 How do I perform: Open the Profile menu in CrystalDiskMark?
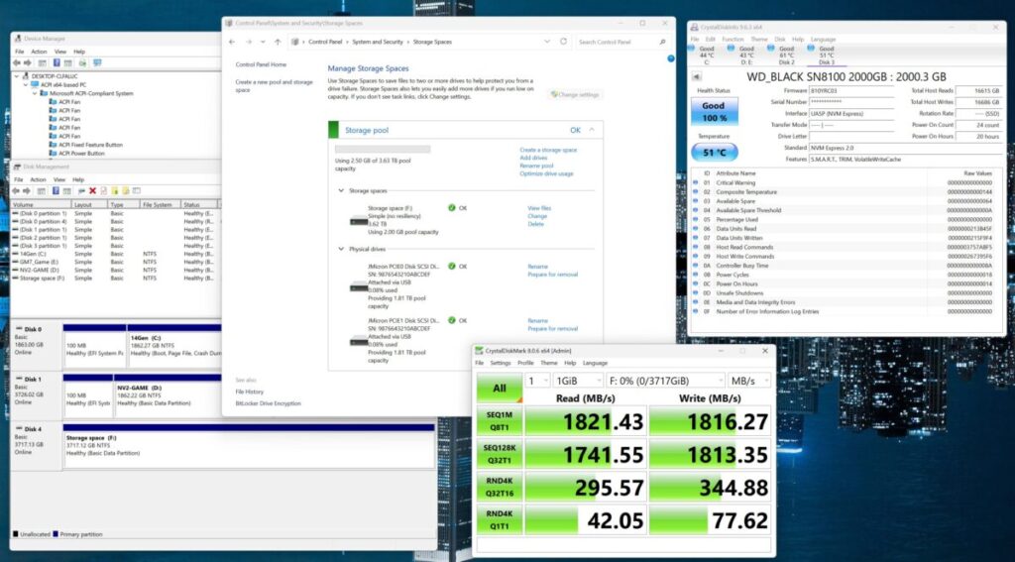click(525, 363)
